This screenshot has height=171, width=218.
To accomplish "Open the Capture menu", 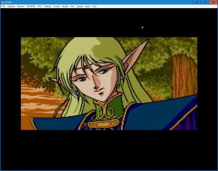I will [11, 6].
